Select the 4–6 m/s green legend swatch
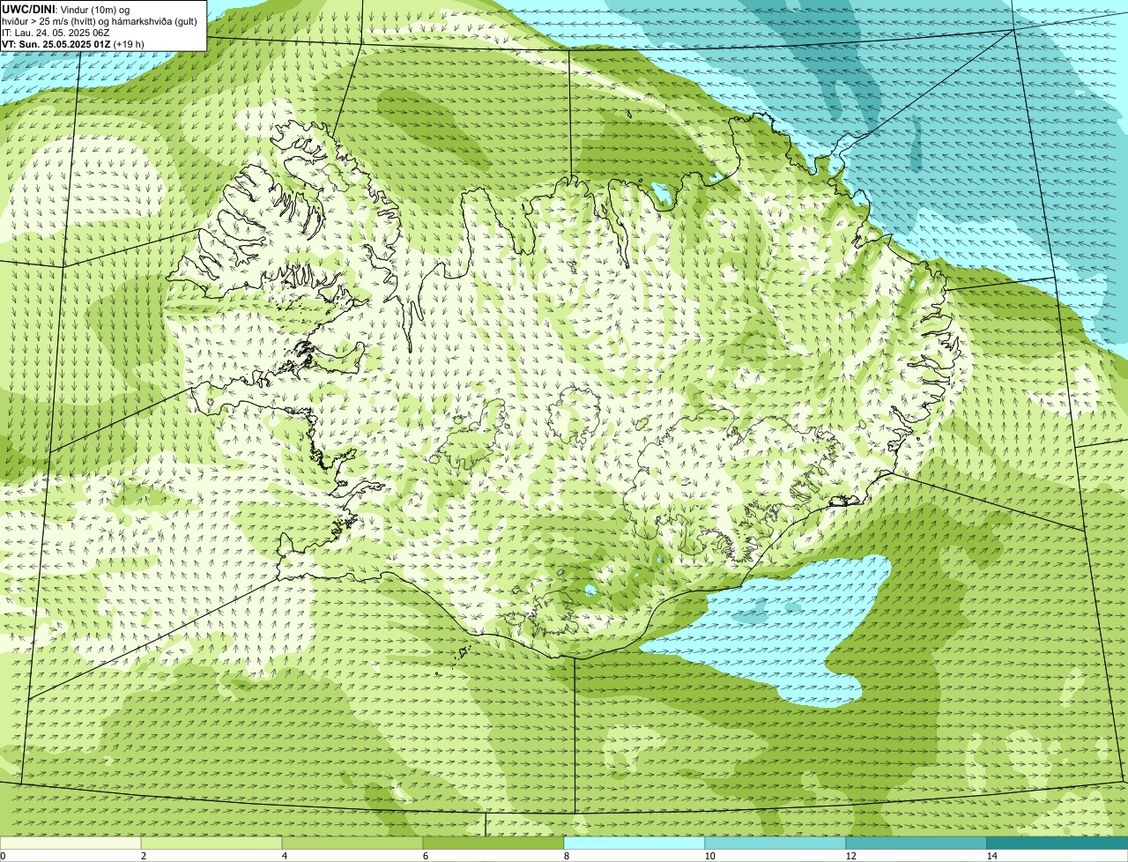This screenshot has width=1128, height=862. [352, 843]
